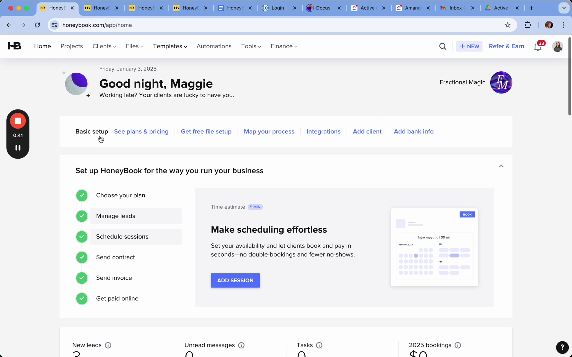This screenshot has height=357, width=572.
Task: Open the Automations page
Action: (x=214, y=46)
